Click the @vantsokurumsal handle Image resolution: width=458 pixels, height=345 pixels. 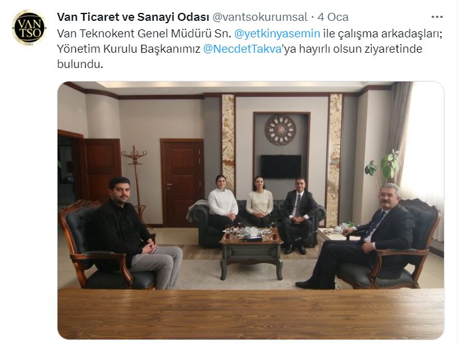pyautogui.click(x=260, y=17)
